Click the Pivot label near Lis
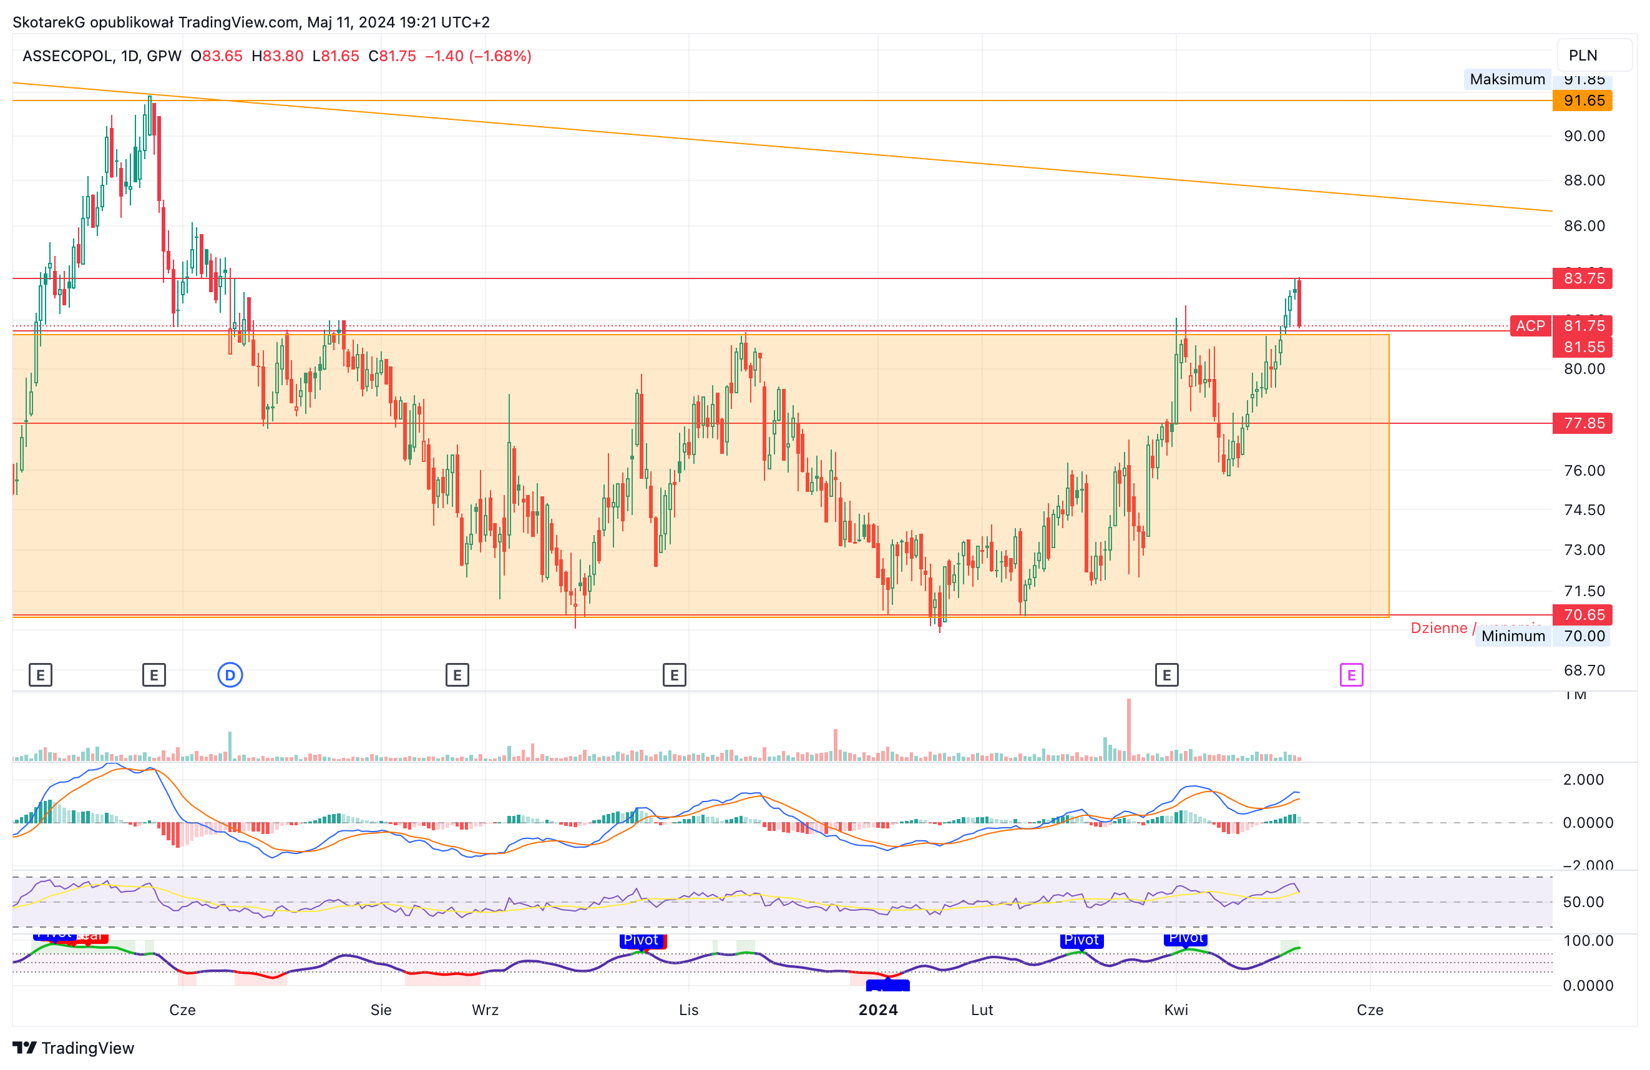1650x1070 pixels. tap(640, 940)
